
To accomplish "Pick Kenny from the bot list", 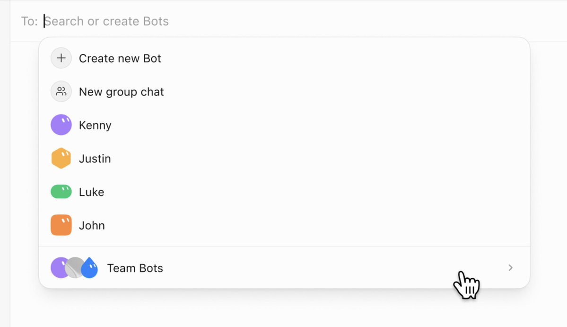I will [x=284, y=125].
